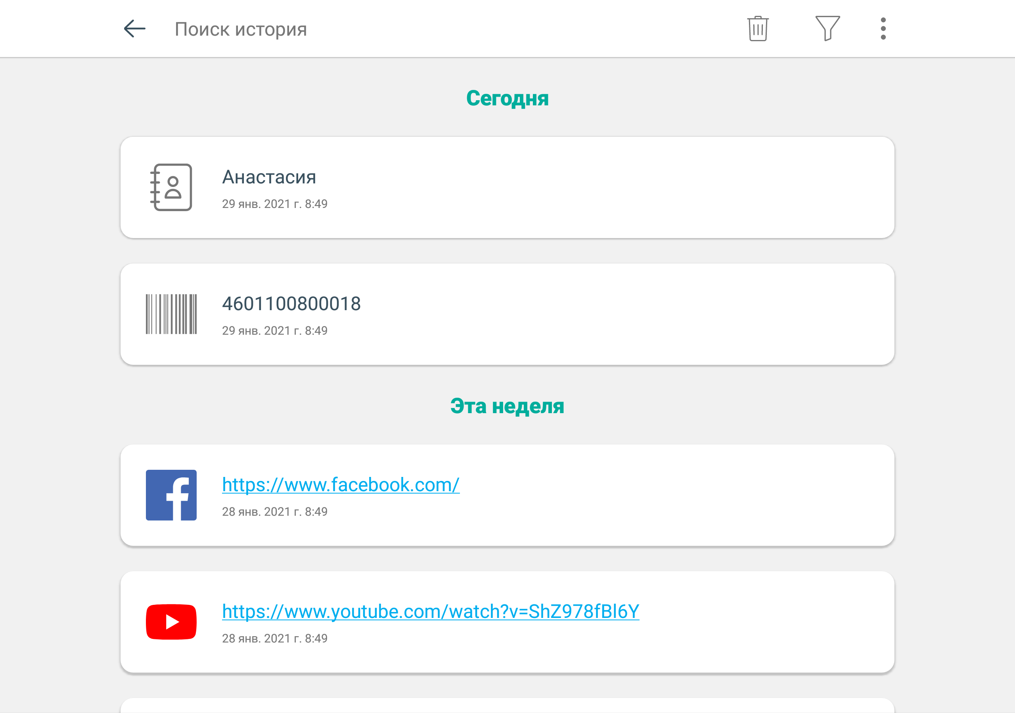The image size is (1015, 713).
Task: Tap the YouTube logo icon
Action: pos(171,621)
